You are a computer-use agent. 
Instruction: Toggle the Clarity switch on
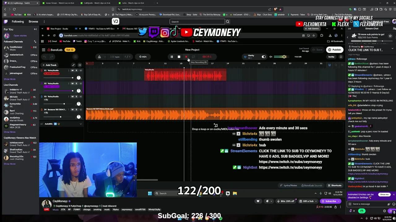(264, 57)
